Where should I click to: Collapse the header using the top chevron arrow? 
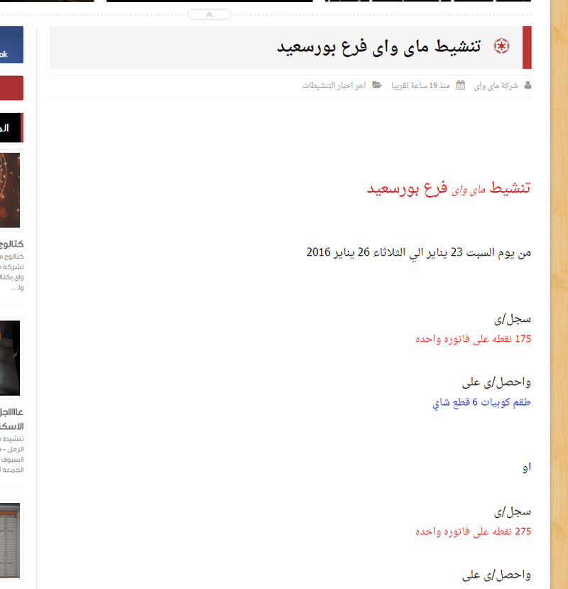point(209,14)
